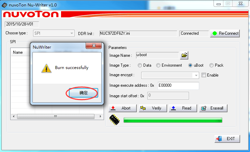The width and height of the screenshot is (250, 152).
Task: Select the uBoot image type
Action: tap(190, 65)
